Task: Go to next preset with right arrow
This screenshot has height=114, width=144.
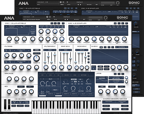Action: tap(68, 19)
